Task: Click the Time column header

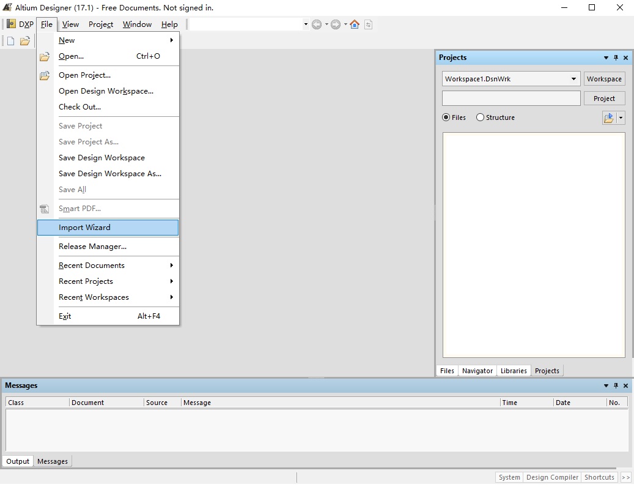Action: point(527,403)
